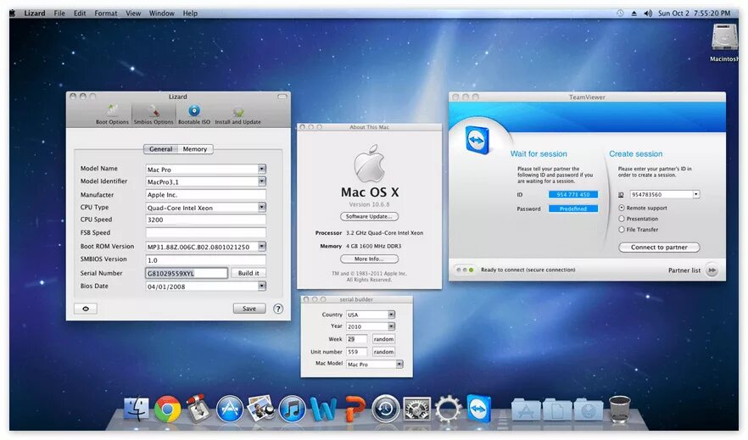Switch to the Memory tab
Screen dimensions: 748x440
(195, 149)
